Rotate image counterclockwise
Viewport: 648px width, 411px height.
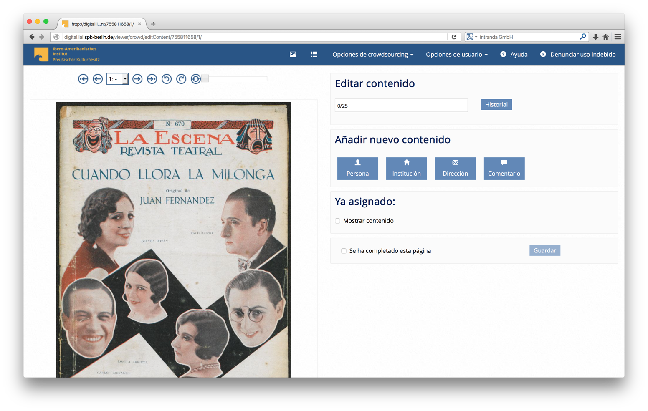click(x=167, y=79)
